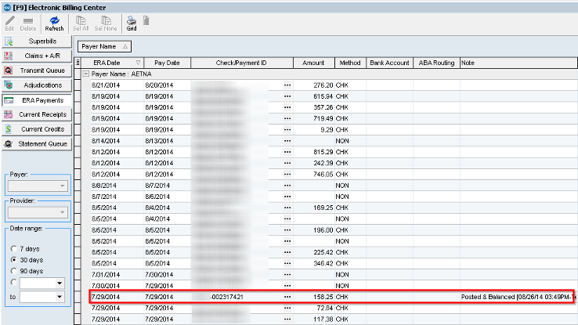Click the document icon beside Grid
This screenshot has width=578, height=325.
click(x=146, y=20)
